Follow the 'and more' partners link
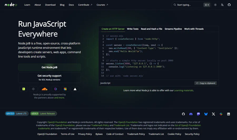This screenshot has width=237, height=140. coord(59,98)
